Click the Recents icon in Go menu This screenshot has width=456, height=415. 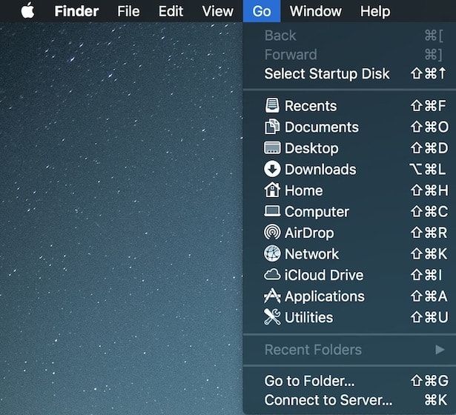coord(272,106)
